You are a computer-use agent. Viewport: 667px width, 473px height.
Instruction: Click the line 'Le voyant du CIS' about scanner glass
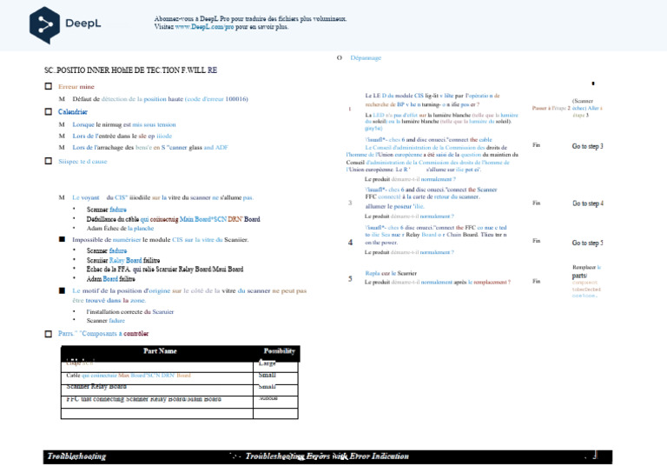163,197
